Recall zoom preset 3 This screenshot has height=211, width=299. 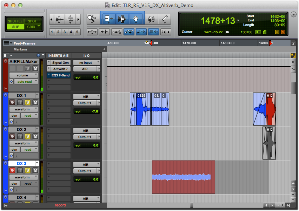click(x=65, y=32)
